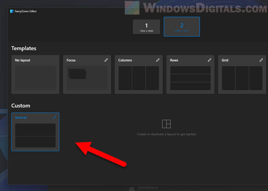Viewport: 268px width, 191px height.
Task: Apply the Rows template layout
Action: [x=190, y=74]
